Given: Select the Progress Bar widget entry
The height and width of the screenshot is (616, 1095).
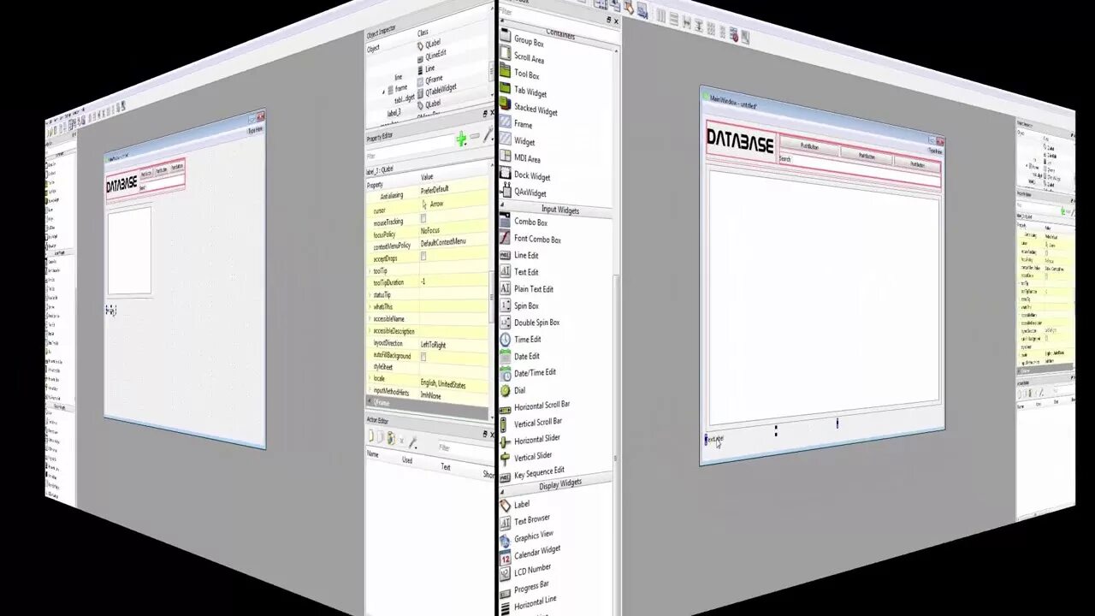Looking at the screenshot, I should coord(531,586).
